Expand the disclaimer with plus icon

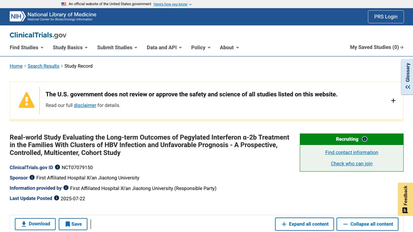(393, 101)
